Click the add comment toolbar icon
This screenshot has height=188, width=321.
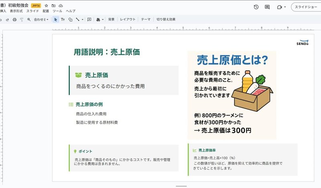click(x=89, y=19)
